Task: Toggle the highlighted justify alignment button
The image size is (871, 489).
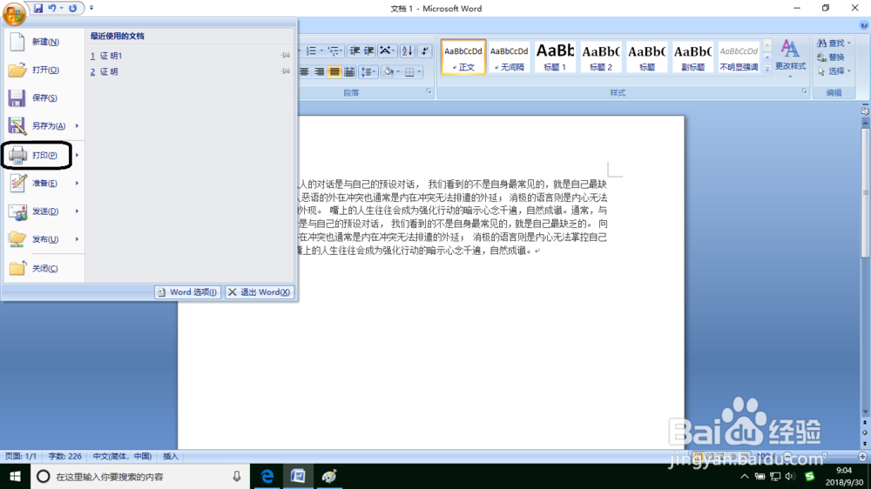Action: [x=334, y=71]
